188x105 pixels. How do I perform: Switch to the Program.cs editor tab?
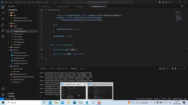80,6
